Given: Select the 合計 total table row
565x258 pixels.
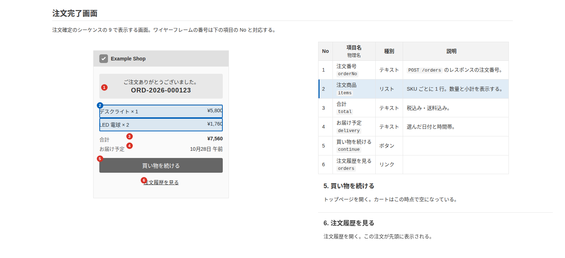Looking at the screenshot, I should 413,108.
